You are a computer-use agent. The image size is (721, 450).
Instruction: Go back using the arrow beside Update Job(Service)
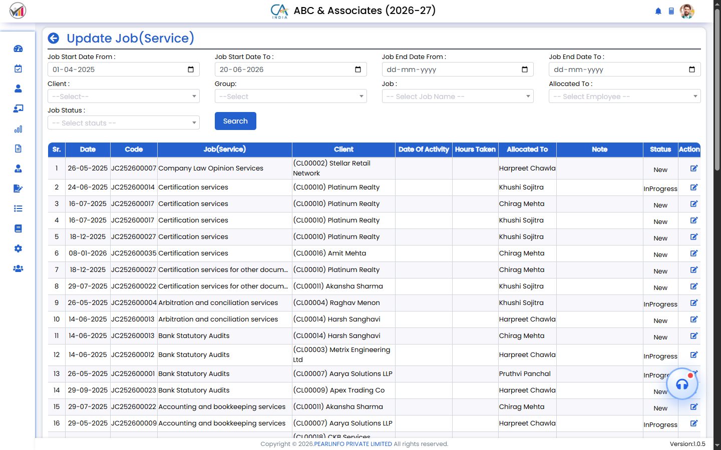coord(54,38)
